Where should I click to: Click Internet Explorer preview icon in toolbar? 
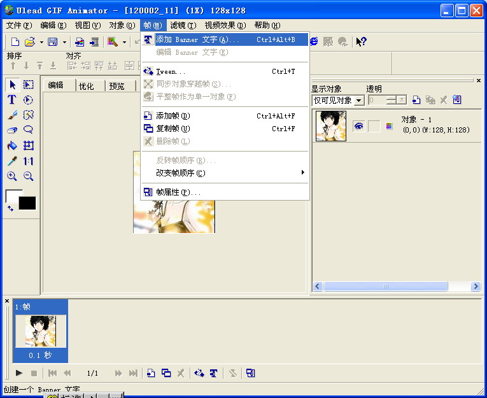click(x=314, y=41)
